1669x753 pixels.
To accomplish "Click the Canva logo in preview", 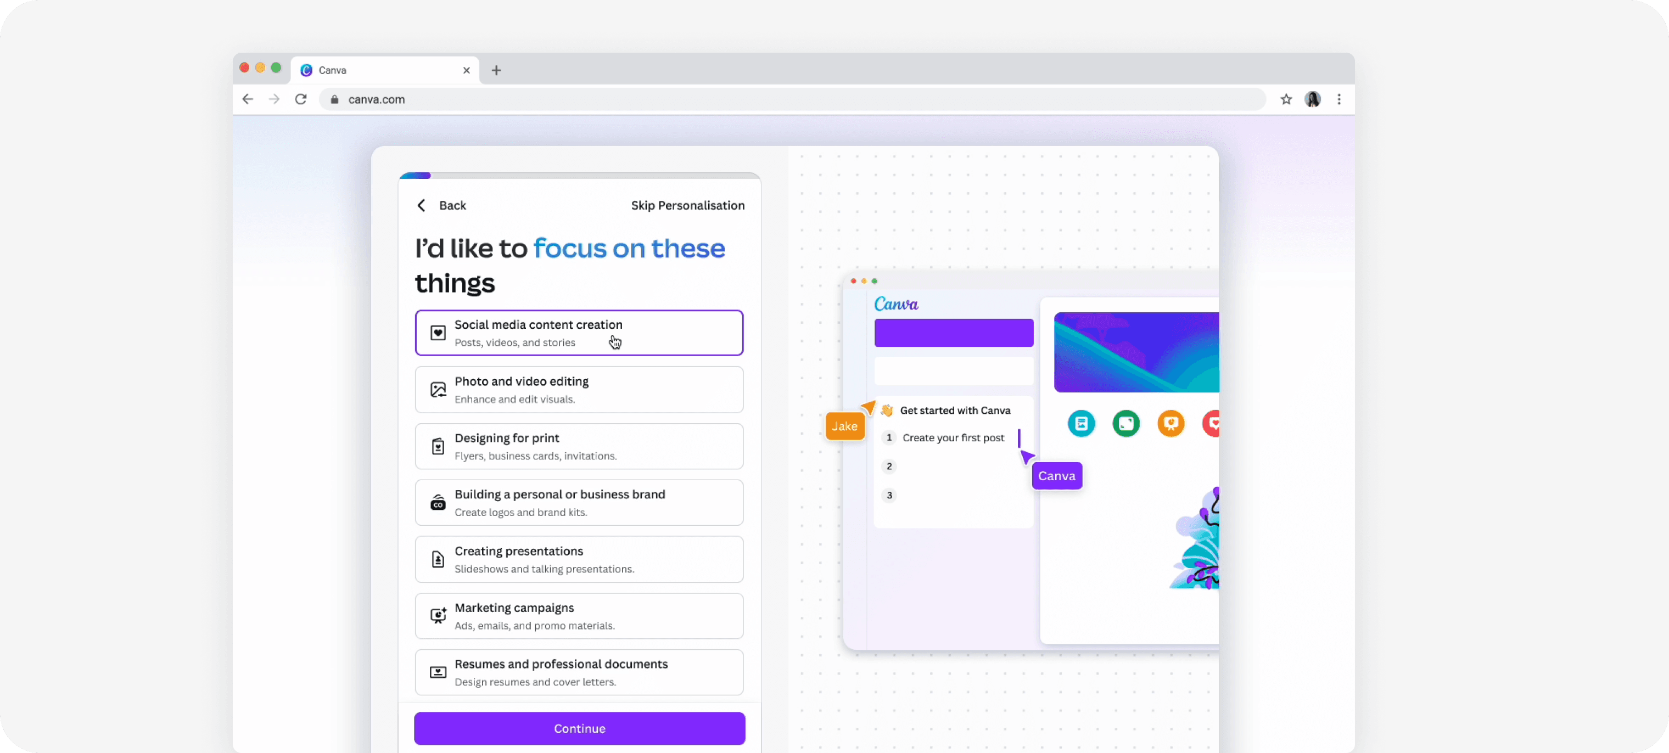I will coord(896,304).
